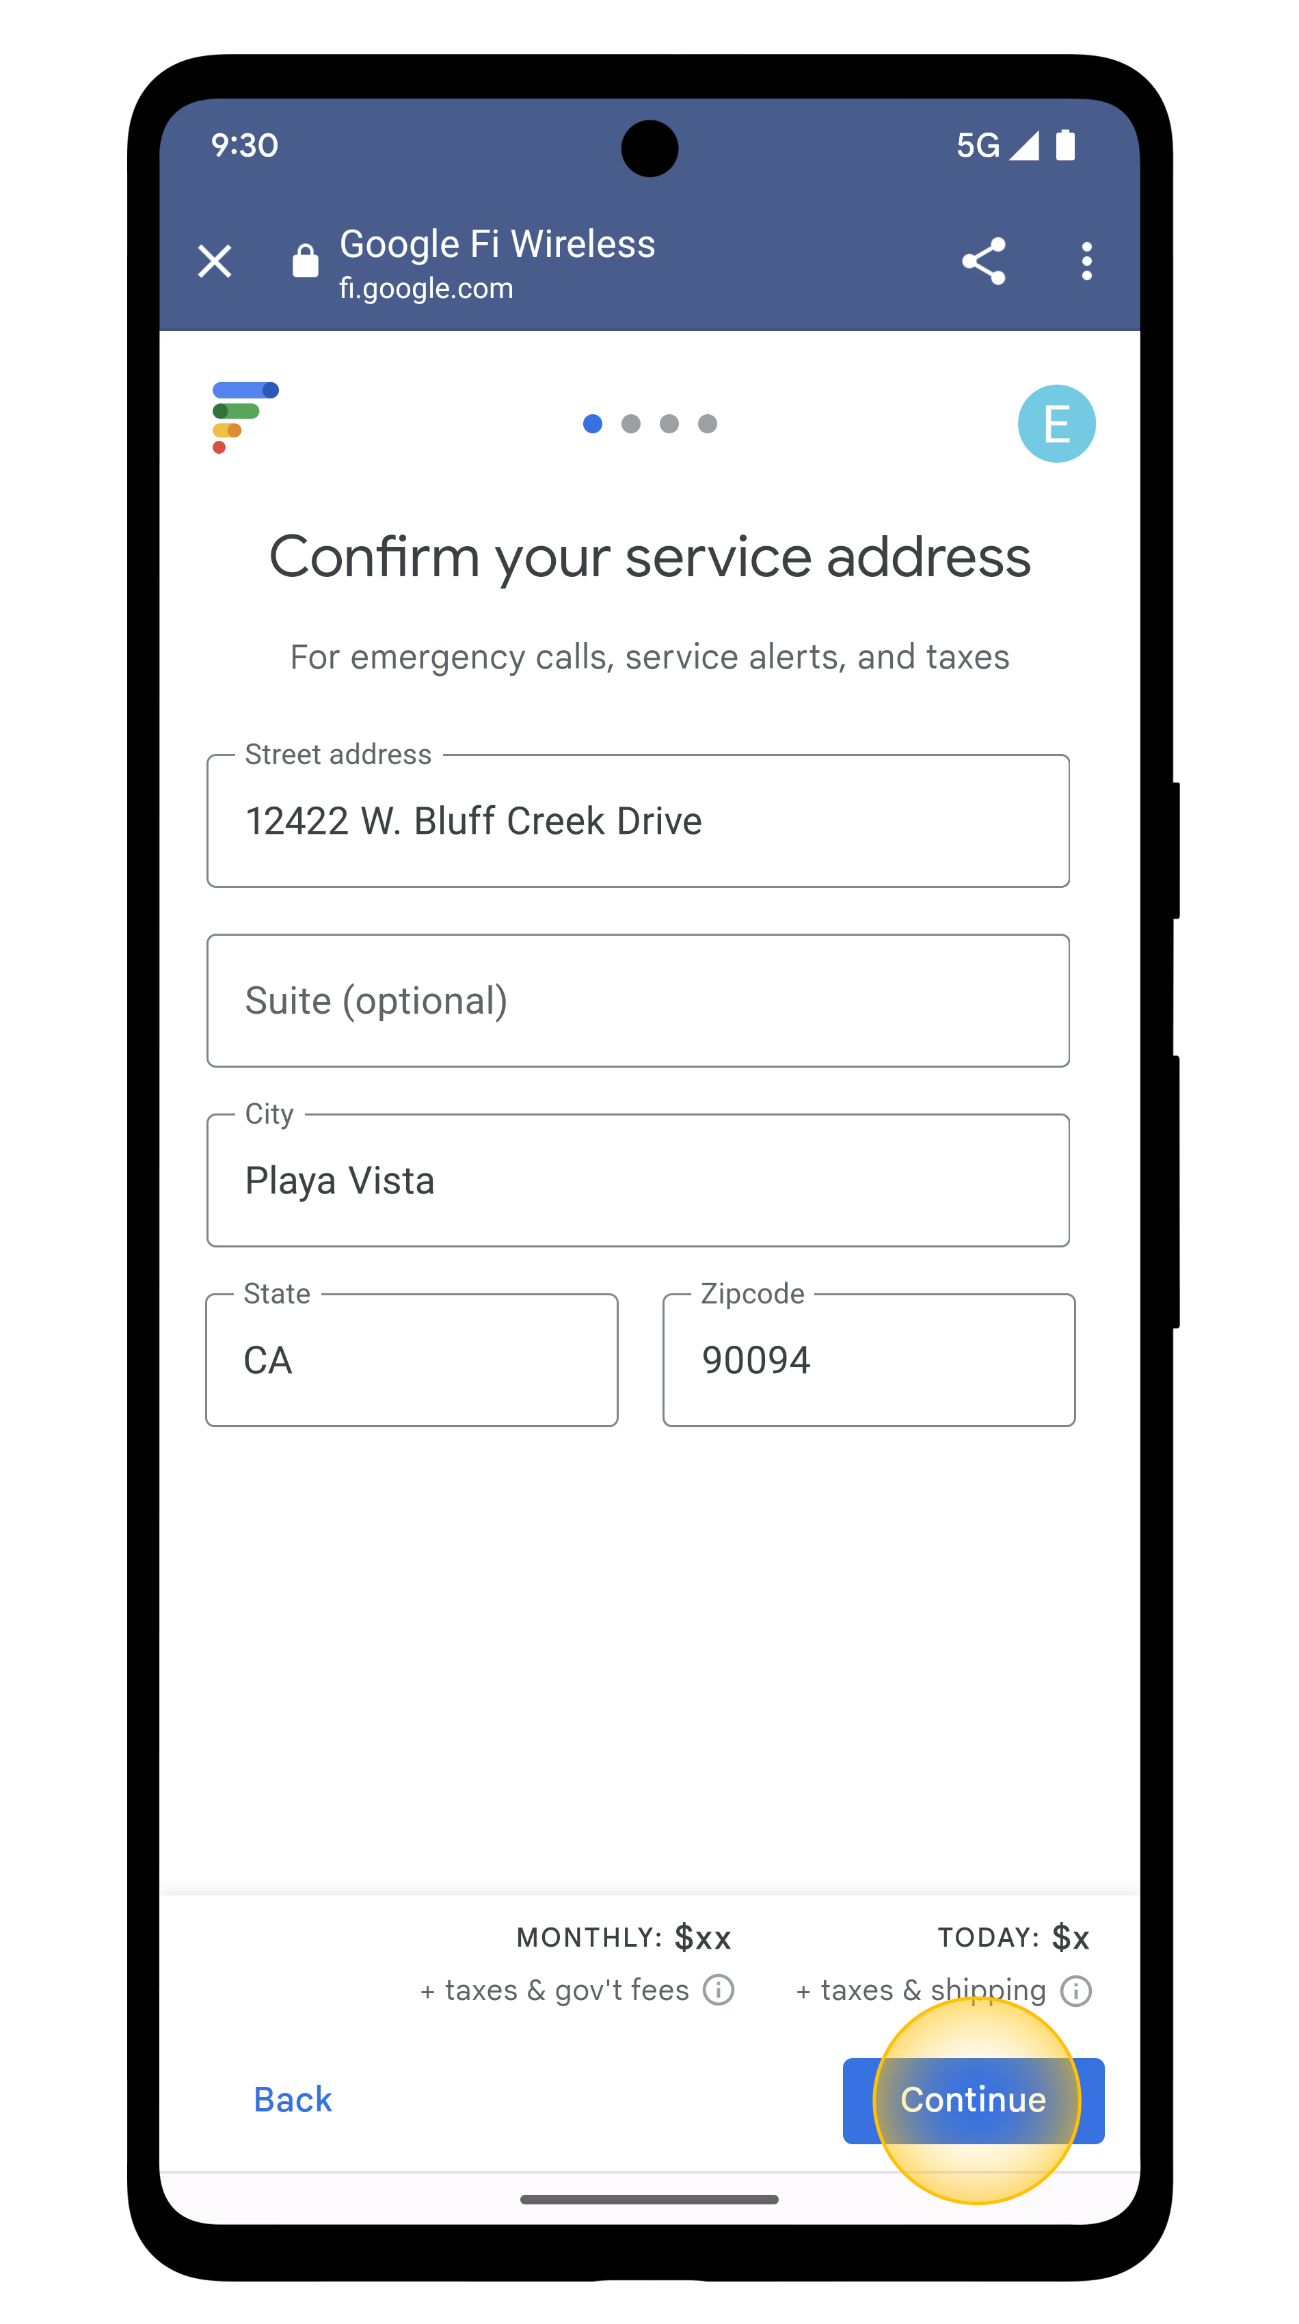Tap info icon beside taxes & shipping
This screenshot has width=1299, height=2324.
[x=1075, y=1990]
